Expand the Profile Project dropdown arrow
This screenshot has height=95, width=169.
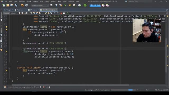click(x=77, y=5)
